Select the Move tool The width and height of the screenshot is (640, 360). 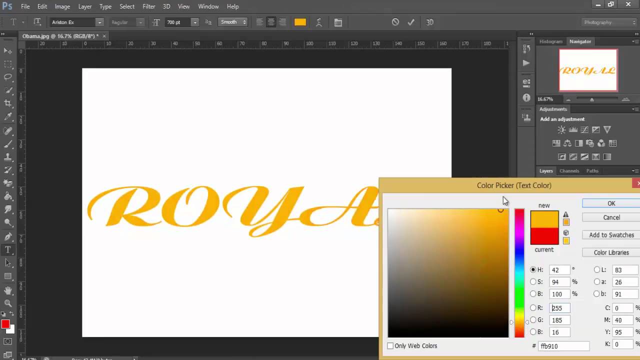[x=8, y=51]
